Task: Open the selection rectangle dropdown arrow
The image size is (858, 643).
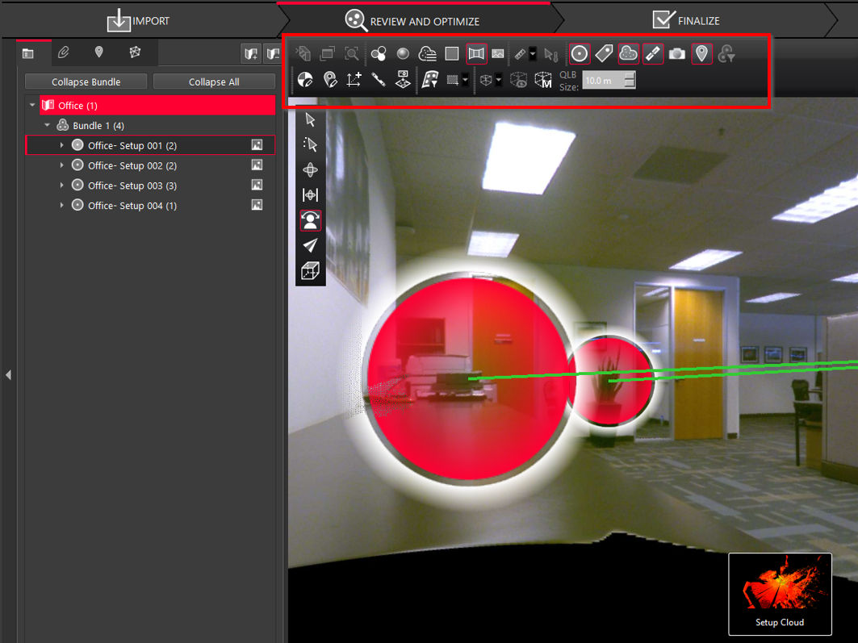Action: 466,80
